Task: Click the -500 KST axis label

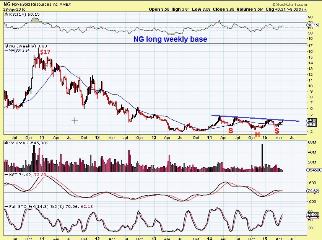Action: pyautogui.click(x=312, y=202)
